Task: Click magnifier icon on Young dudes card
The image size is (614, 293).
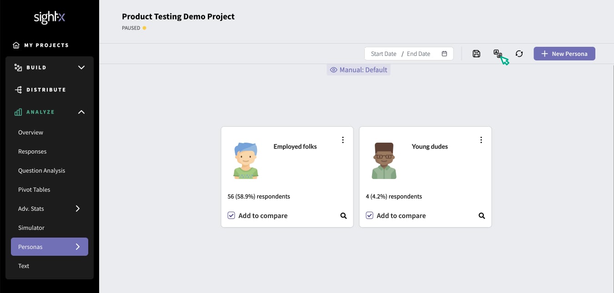Action: (482, 216)
